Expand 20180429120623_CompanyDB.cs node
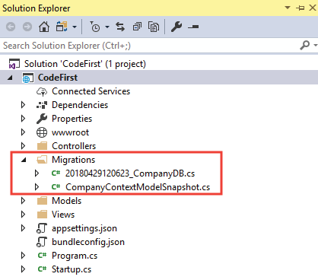 pyautogui.click(x=37, y=173)
